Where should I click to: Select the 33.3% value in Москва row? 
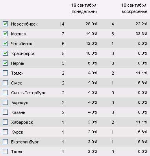(141, 34)
